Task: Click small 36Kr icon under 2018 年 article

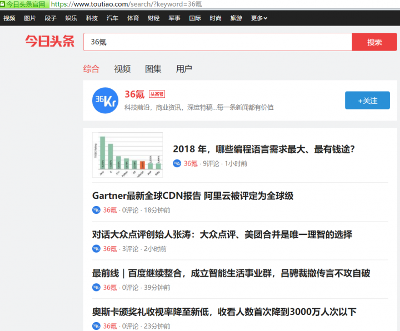Action: 177,163
